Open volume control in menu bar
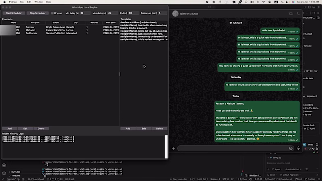This screenshot has width=322, height=181. 252,2
